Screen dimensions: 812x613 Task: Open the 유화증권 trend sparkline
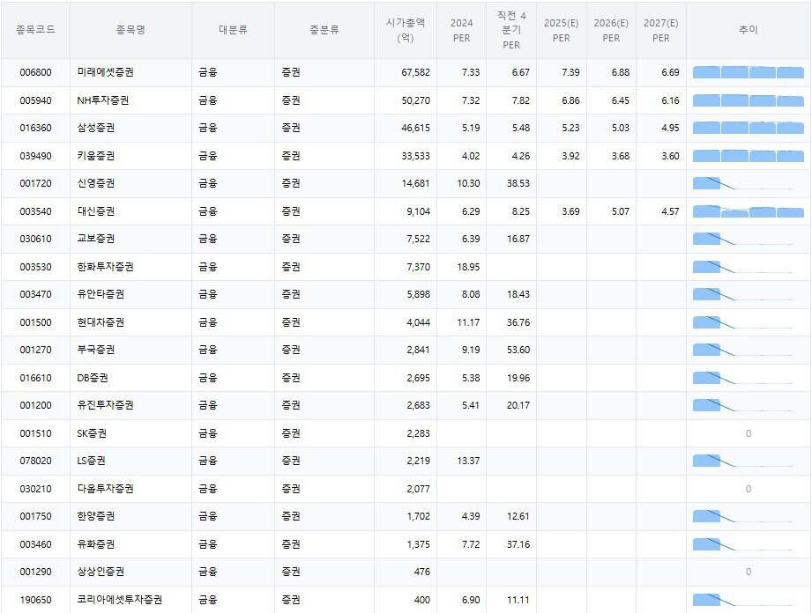click(743, 544)
